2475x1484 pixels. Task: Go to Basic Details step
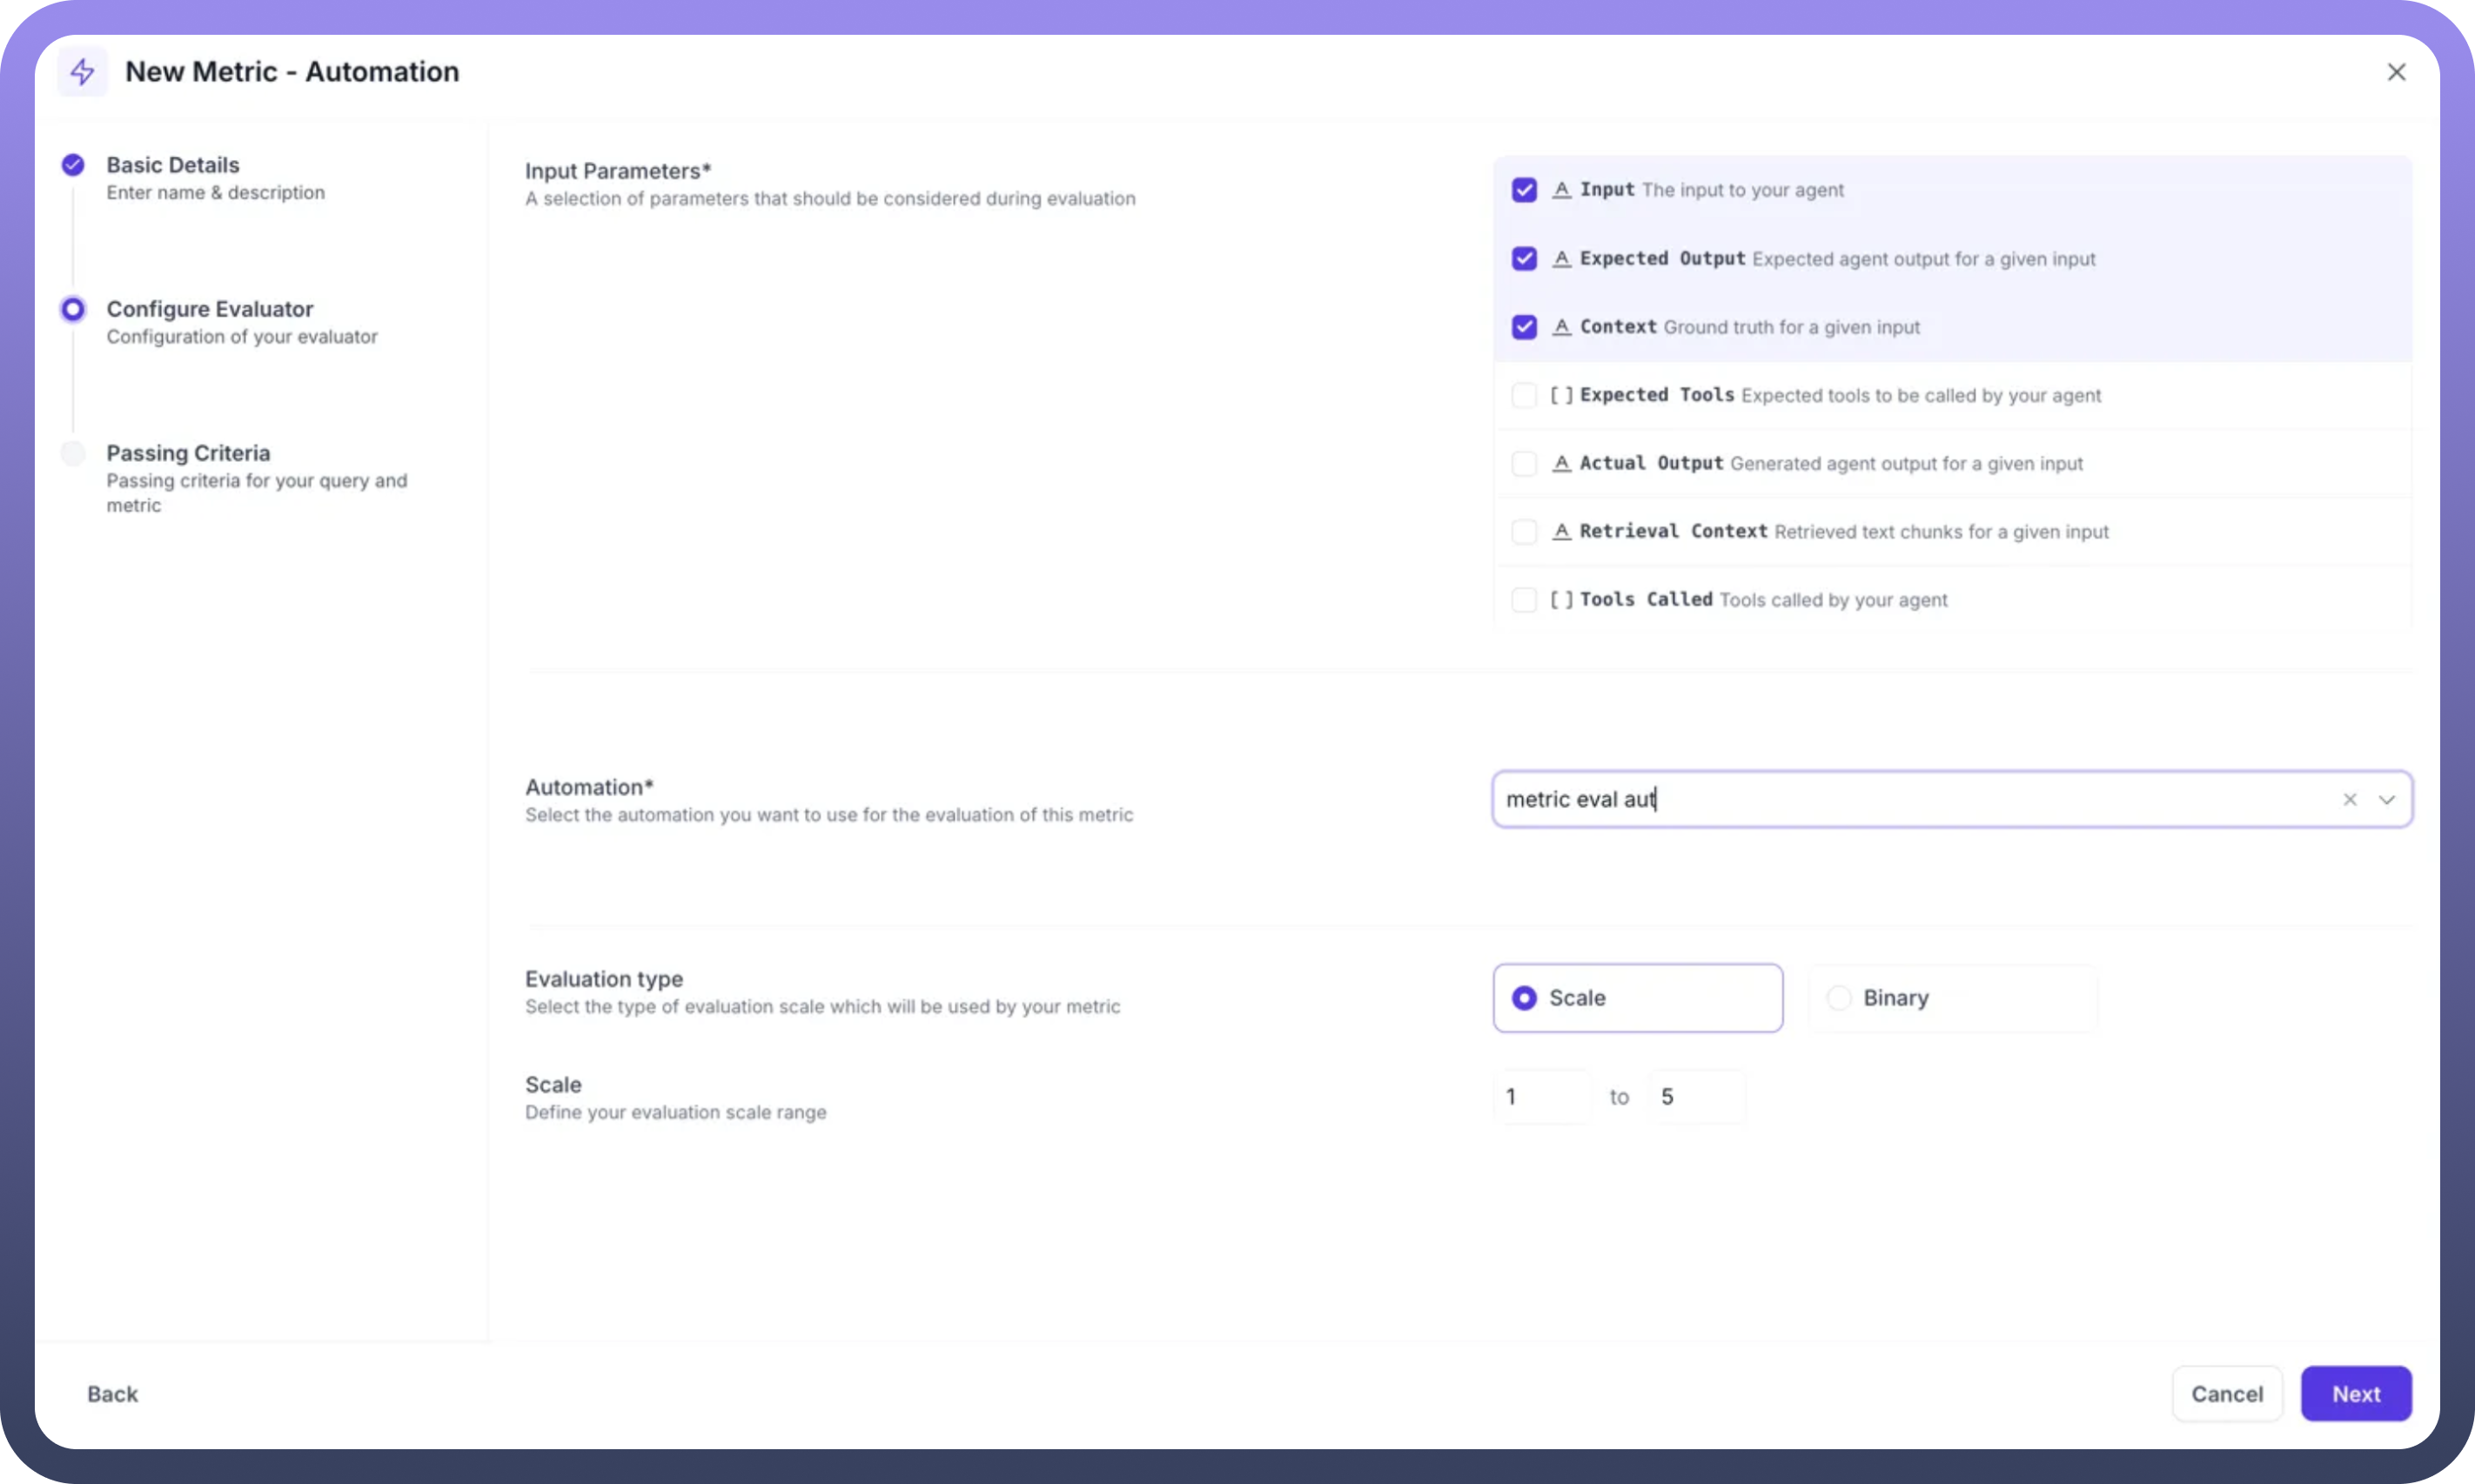click(172, 165)
